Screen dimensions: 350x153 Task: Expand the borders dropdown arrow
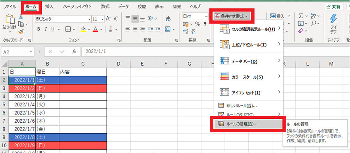74,29
